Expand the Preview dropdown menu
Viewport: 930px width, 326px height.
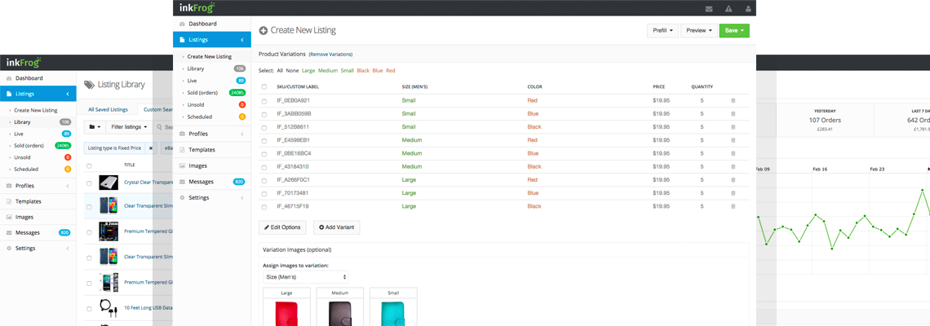pos(699,31)
